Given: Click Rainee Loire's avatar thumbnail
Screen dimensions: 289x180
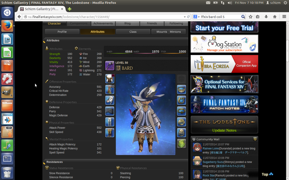Looking at the screenshot, I should 197,147.
